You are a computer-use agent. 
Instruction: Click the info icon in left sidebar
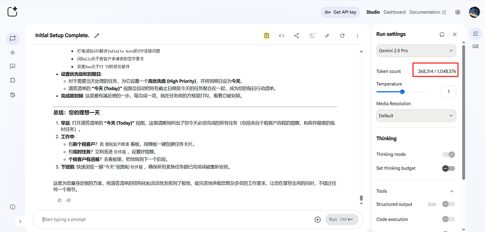tap(13, 207)
